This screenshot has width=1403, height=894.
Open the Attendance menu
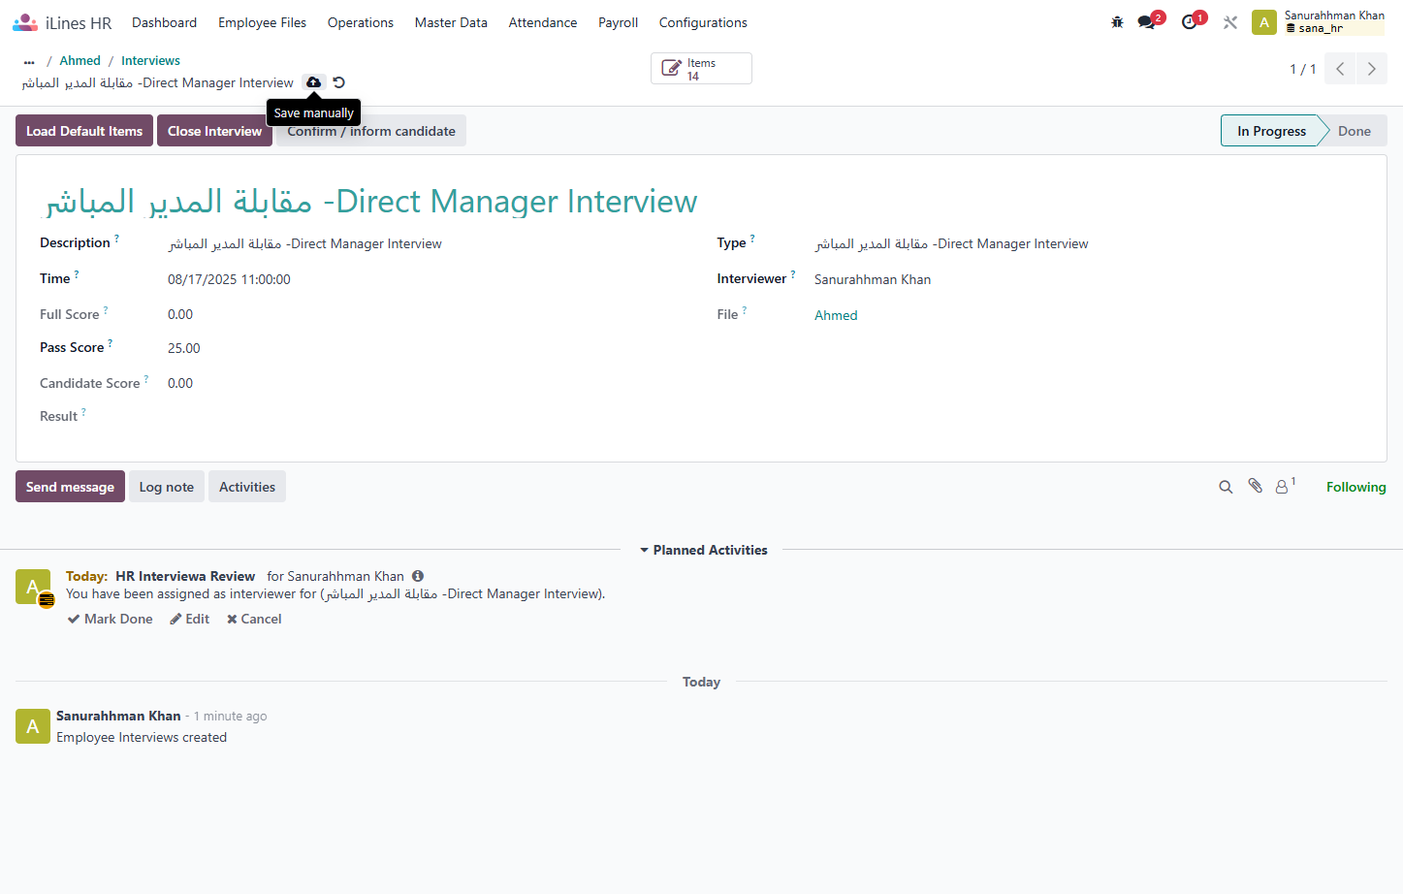coord(543,22)
